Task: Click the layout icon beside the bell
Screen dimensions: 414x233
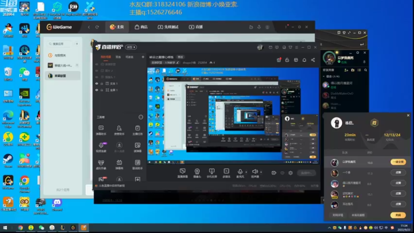Action: pos(295,60)
